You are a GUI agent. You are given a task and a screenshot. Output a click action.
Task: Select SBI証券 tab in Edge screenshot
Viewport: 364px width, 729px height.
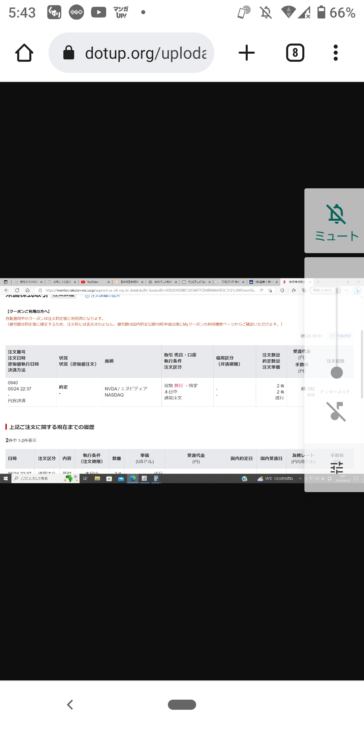coord(264,282)
